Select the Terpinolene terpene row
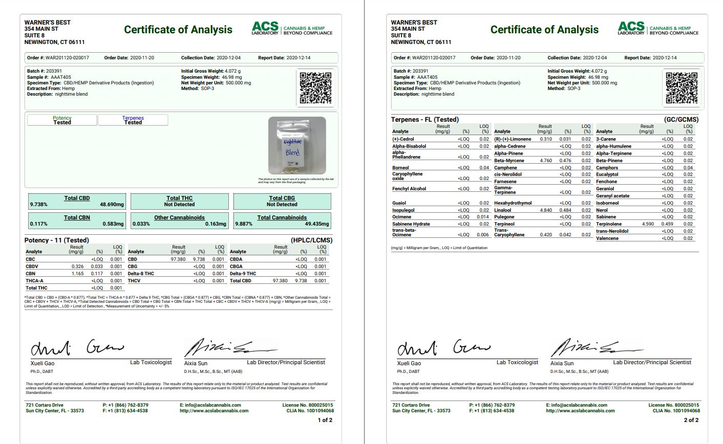The height and width of the screenshot is (444, 723). click(x=645, y=224)
